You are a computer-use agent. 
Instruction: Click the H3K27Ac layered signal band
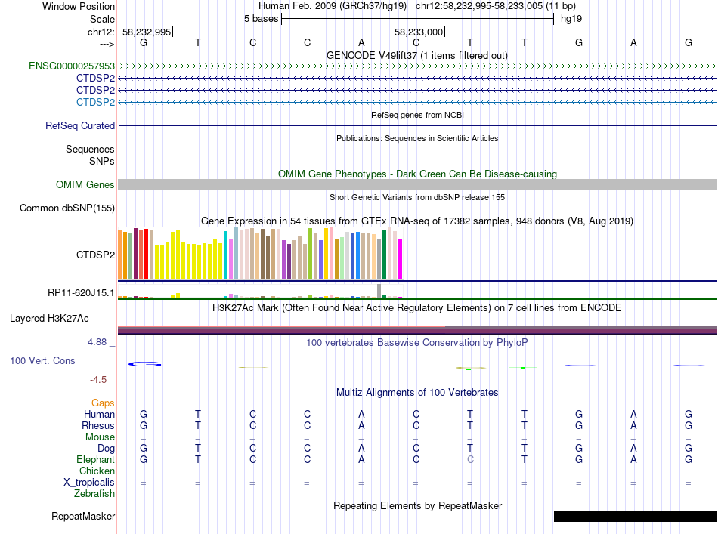[417, 330]
